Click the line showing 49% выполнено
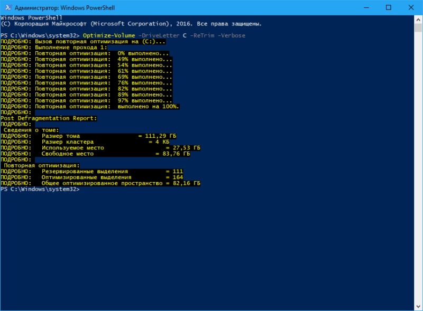The width and height of the screenshot is (423, 311). click(x=86, y=59)
